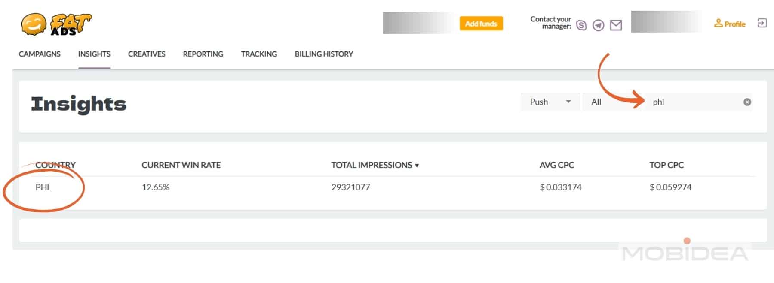The width and height of the screenshot is (774, 283).
Task: Click the Fat Ads logo
Action: pyautogui.click(x=56, y=24)
